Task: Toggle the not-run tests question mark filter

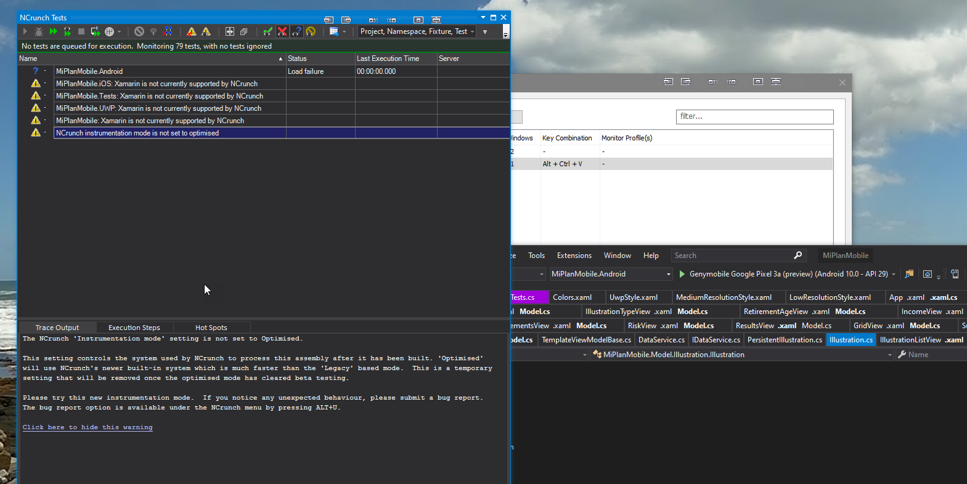Action: tap(296, 31)
